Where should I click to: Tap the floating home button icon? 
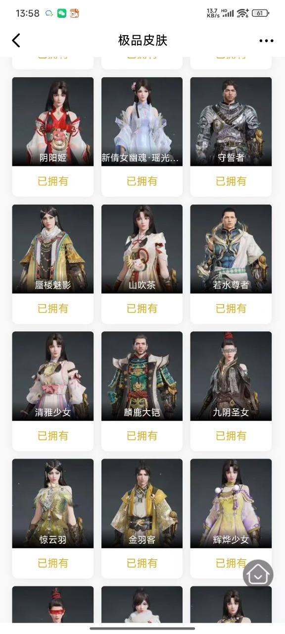(x=258, y=575)
